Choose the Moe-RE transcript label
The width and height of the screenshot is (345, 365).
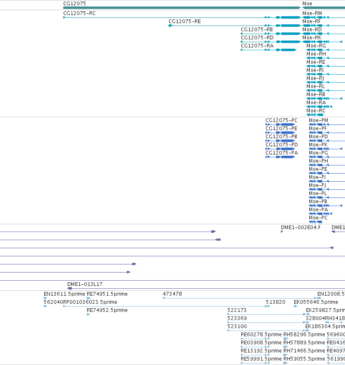[x=316, y=62]
